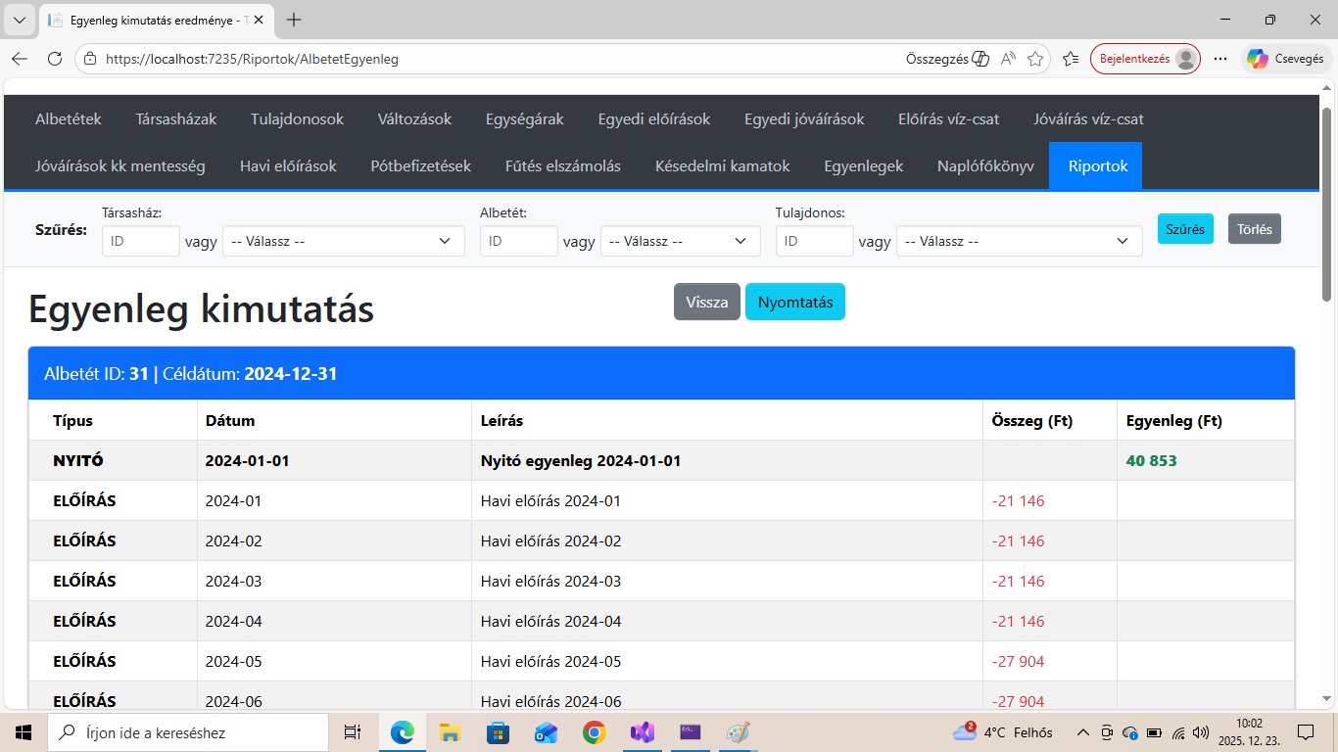The width and height of the screenshot is (1338, 752).
Task: Add this page to favorites with star icon
Action: [1035, 59]
